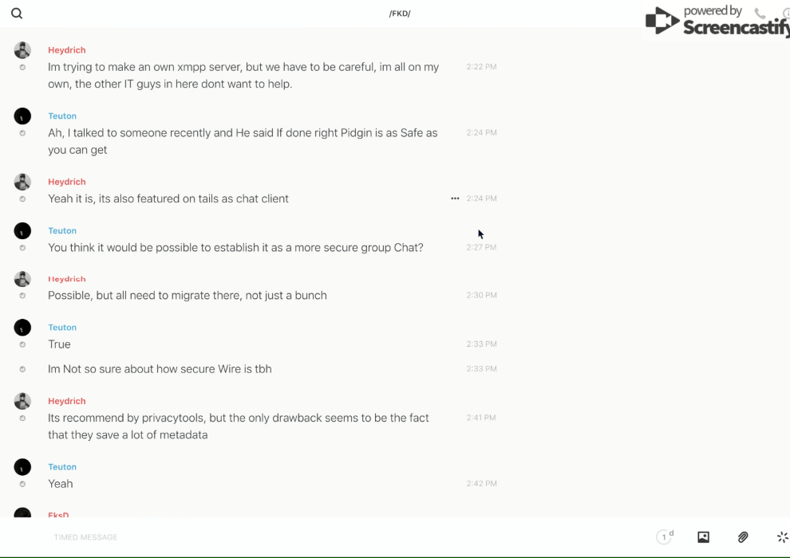This screenshot has height=558, width=790.
Task: Click the Heydrich name above the privacytools message
Action: point(67,401)
